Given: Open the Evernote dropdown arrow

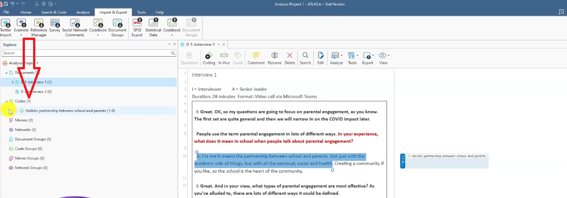Looking at the screenshot, I should coord(21,34).
